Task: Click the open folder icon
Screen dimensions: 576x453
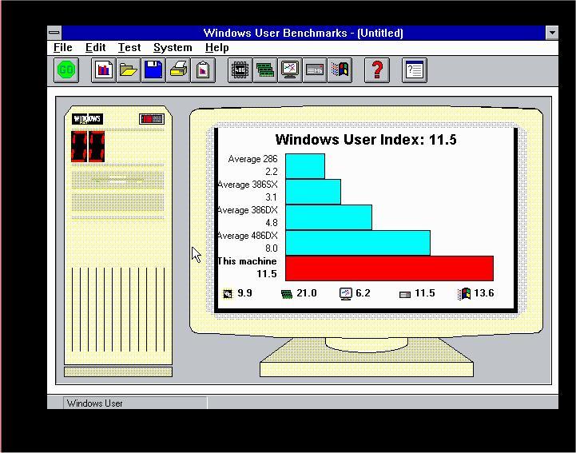Action: [128, 70]
